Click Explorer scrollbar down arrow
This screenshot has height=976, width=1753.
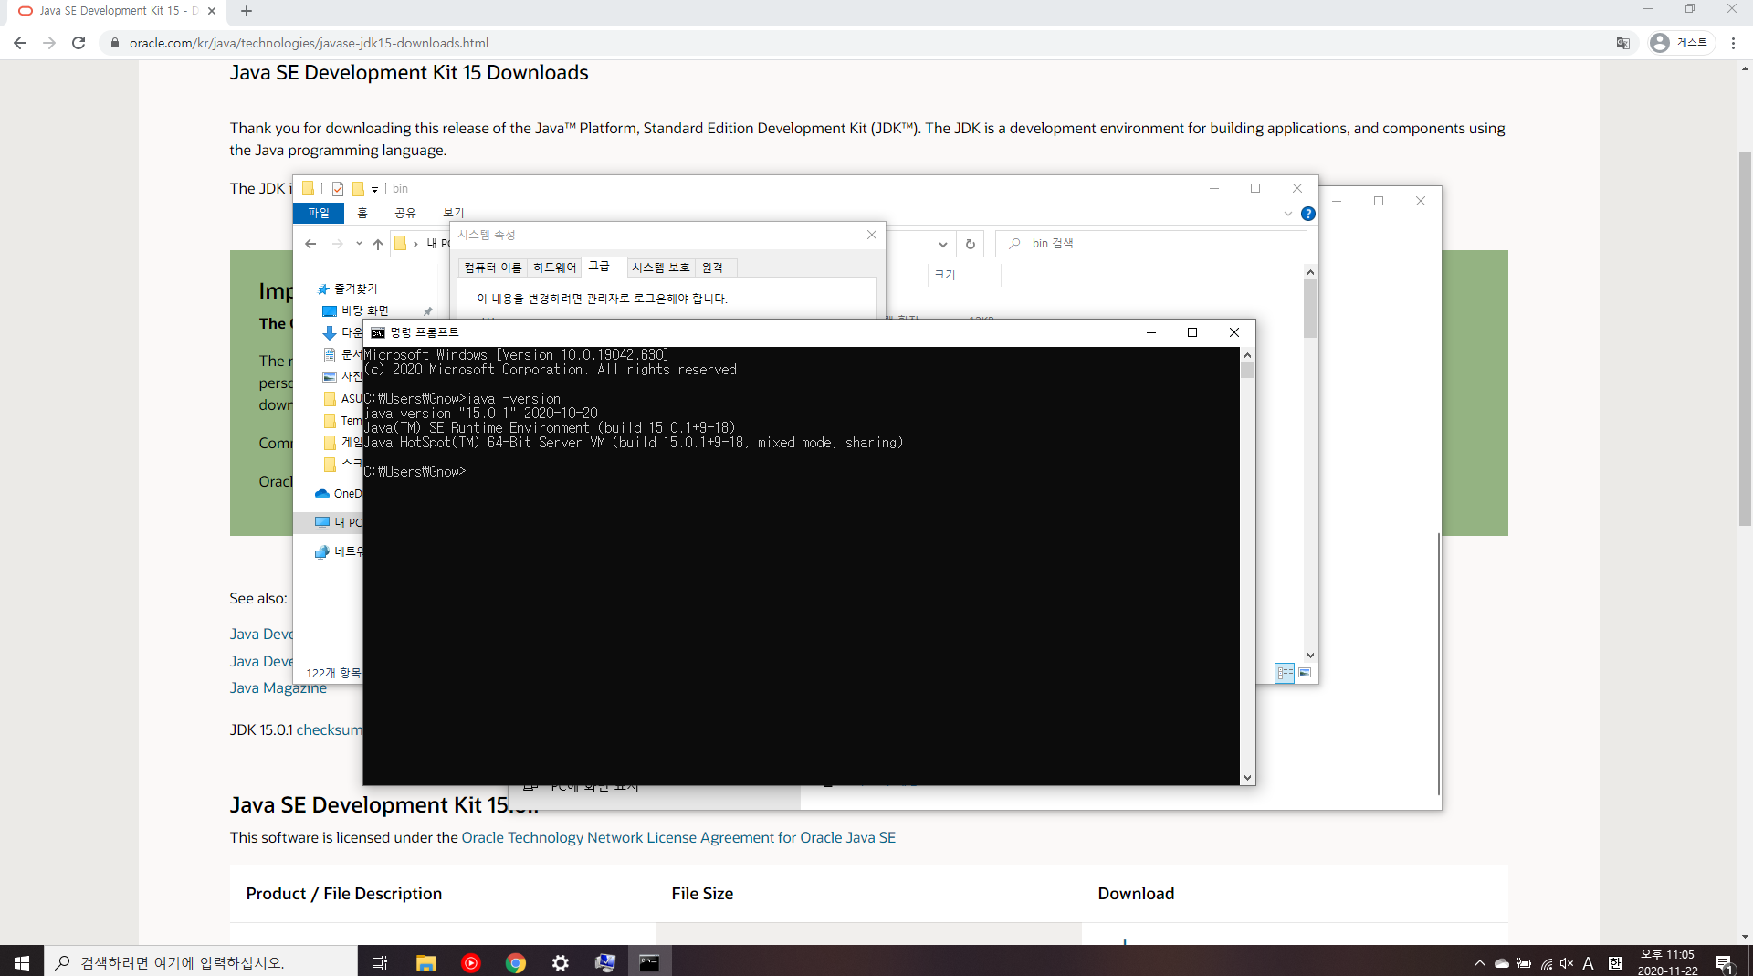(1310, 655)
